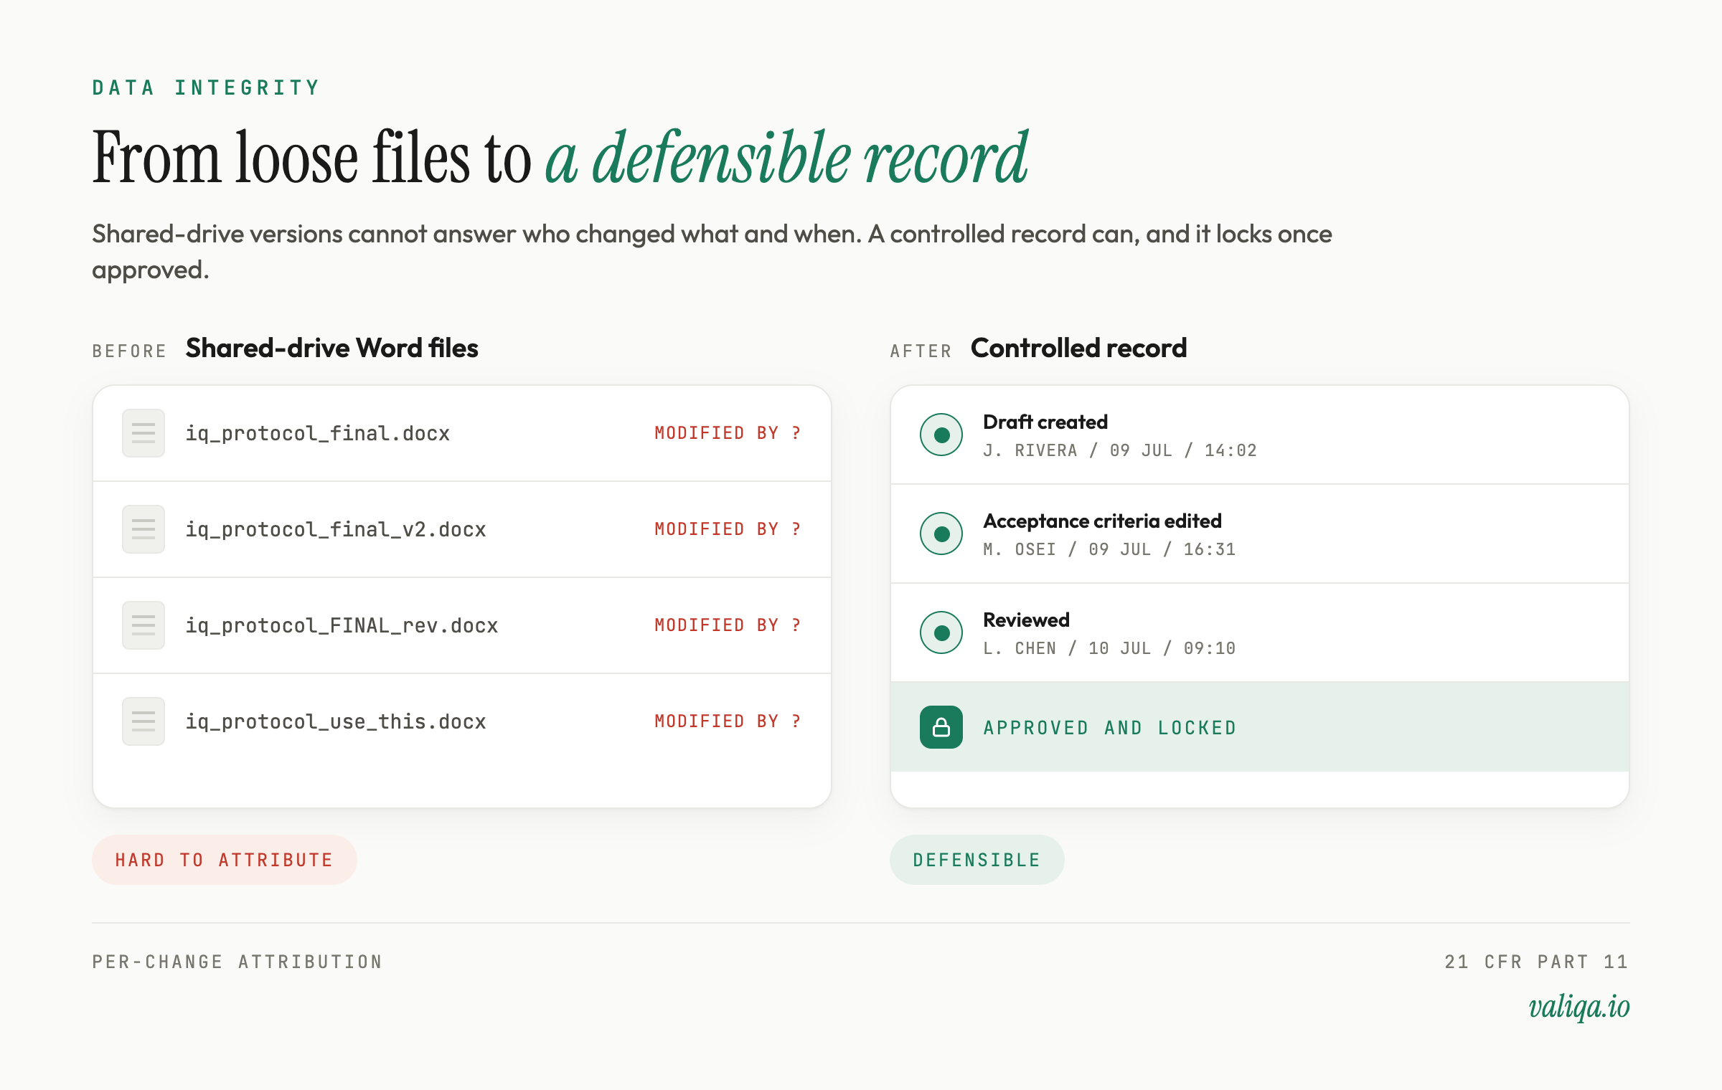
Task: Click the HARD TO ATTRIBUTE pill
Action: click(225, 860)
